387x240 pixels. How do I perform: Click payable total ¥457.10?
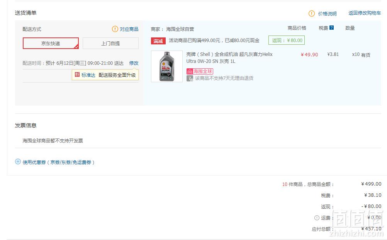point(371,229)
